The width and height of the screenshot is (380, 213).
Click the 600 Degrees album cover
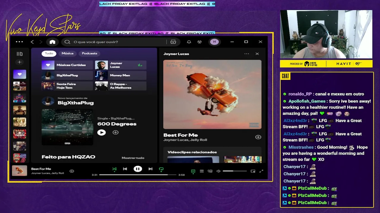pos(67,127)
